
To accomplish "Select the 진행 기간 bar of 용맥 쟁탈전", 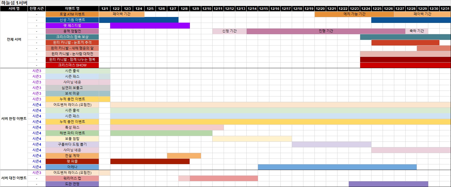I will coord(326,31).
